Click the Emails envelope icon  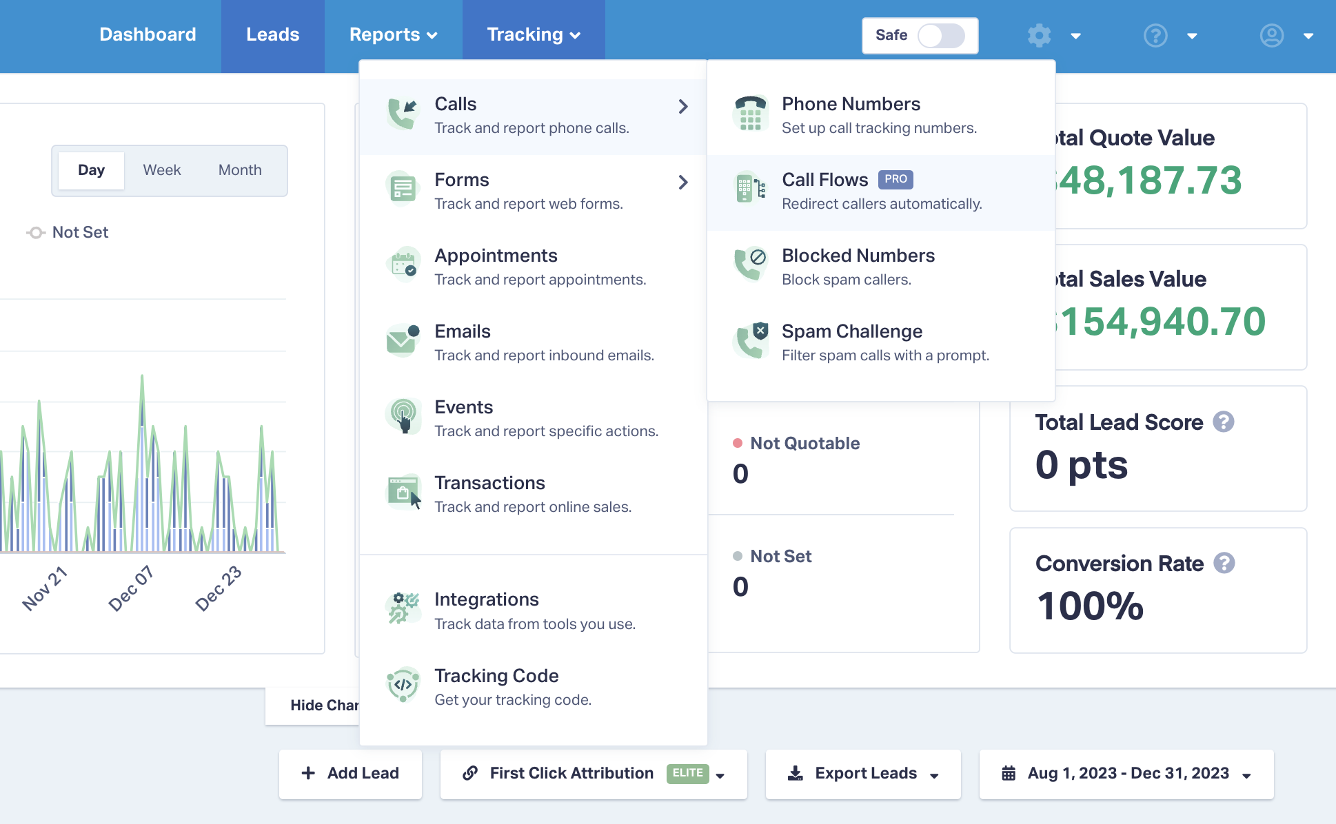point(403,340)
